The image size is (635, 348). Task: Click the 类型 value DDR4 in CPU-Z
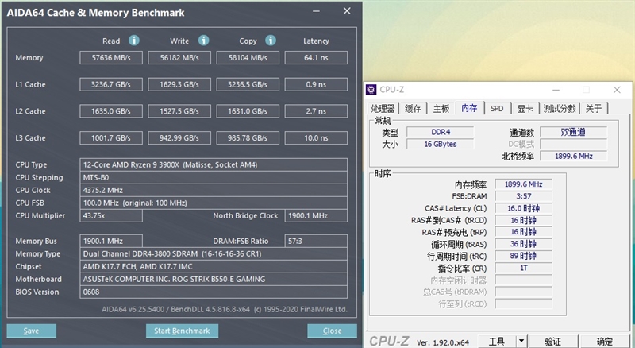point(441,132)
